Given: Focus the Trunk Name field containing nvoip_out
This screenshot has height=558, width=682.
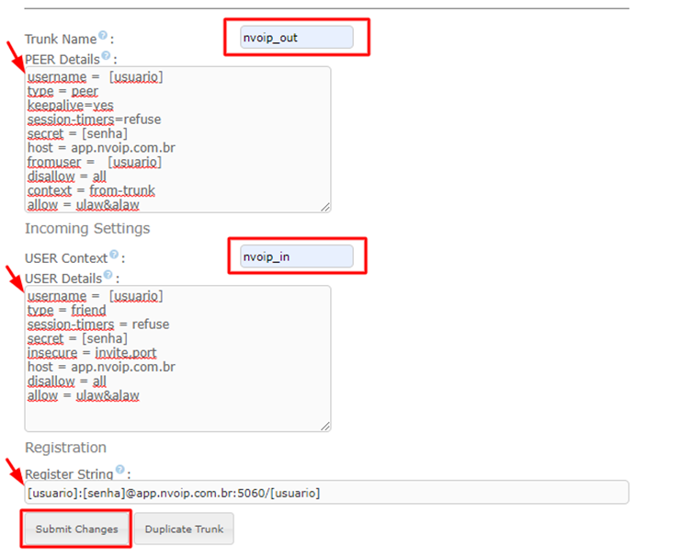Looking at the screenshot, I should pos(296,37).
